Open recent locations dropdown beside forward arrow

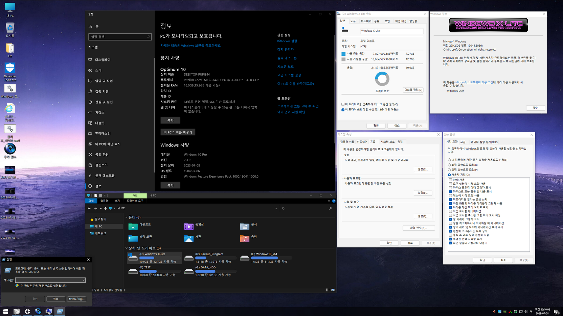click(x=101, y=208)
